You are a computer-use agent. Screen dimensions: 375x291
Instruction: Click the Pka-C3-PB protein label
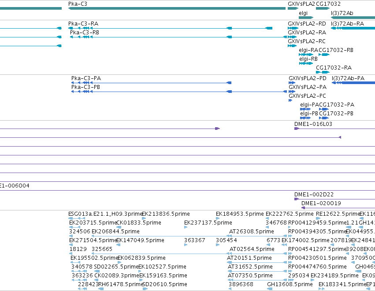[85, 87]
